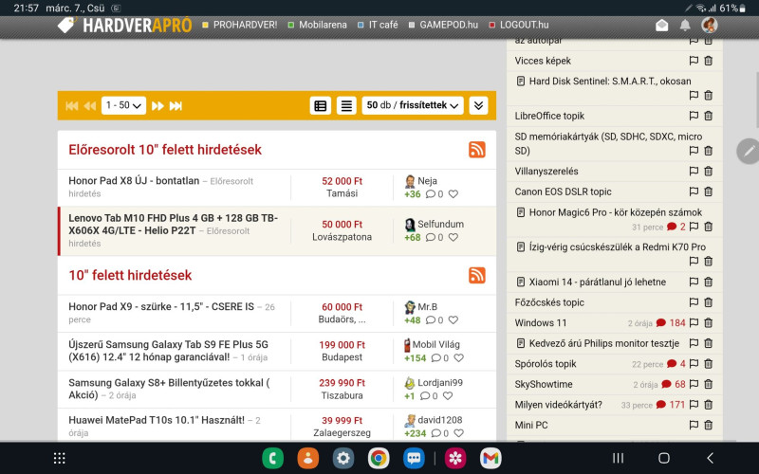Favorite the Galaxy Tab S9 FE listing heart
759x474 pixels.
459,358
